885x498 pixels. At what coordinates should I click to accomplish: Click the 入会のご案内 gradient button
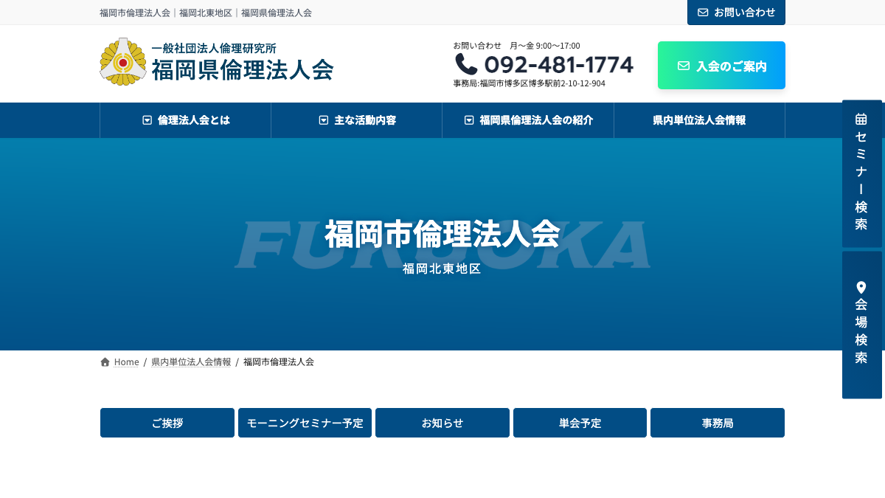(721, 66)
